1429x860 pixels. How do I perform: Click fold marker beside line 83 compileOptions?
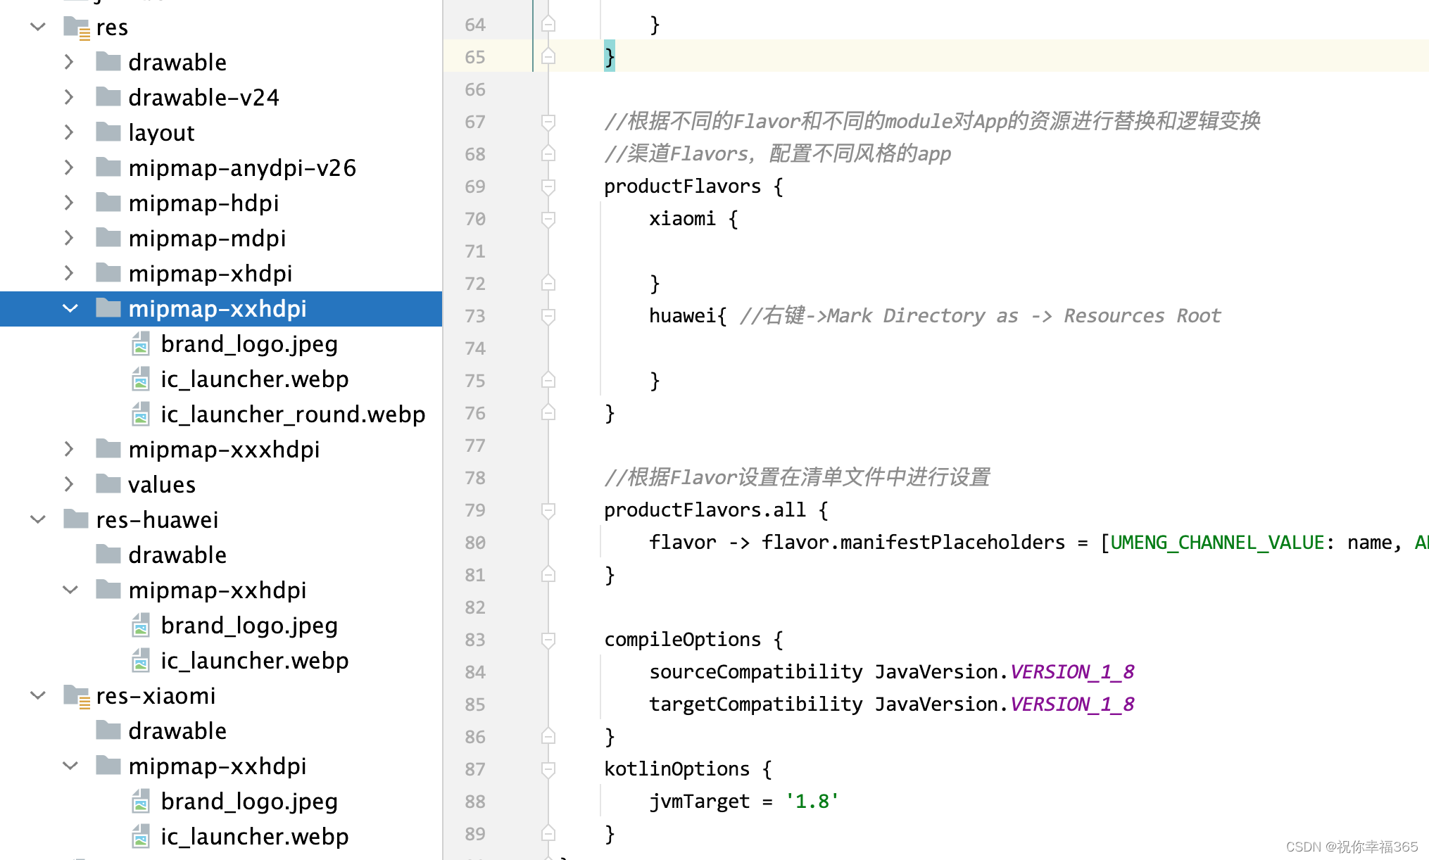click(548, 640)
